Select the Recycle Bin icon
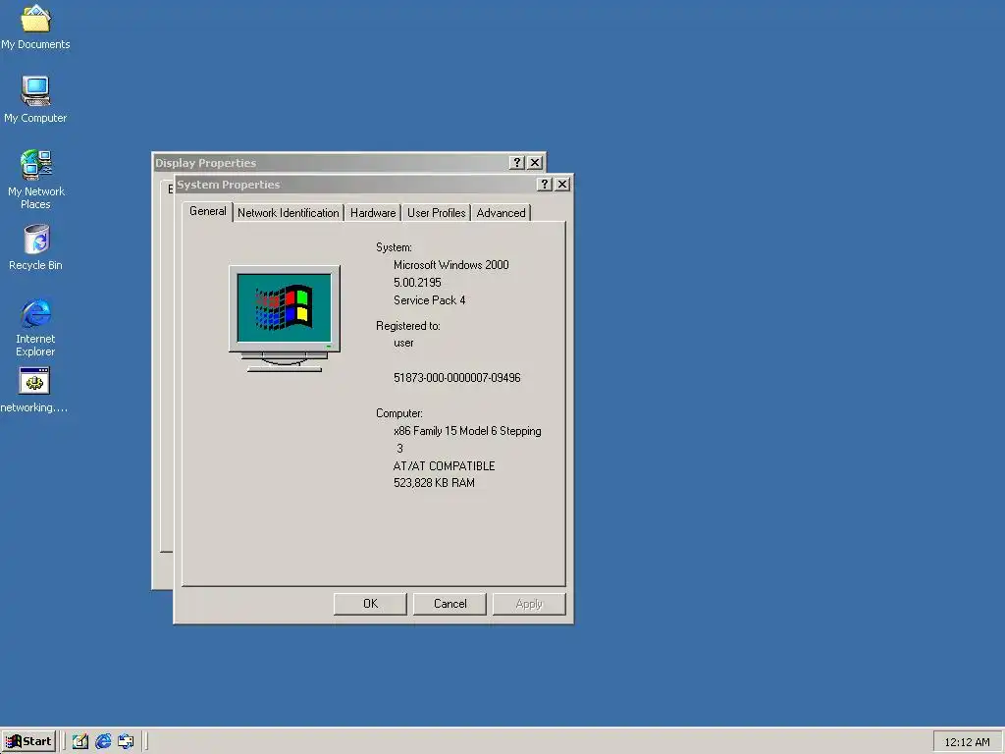 [x=36, y=246]
